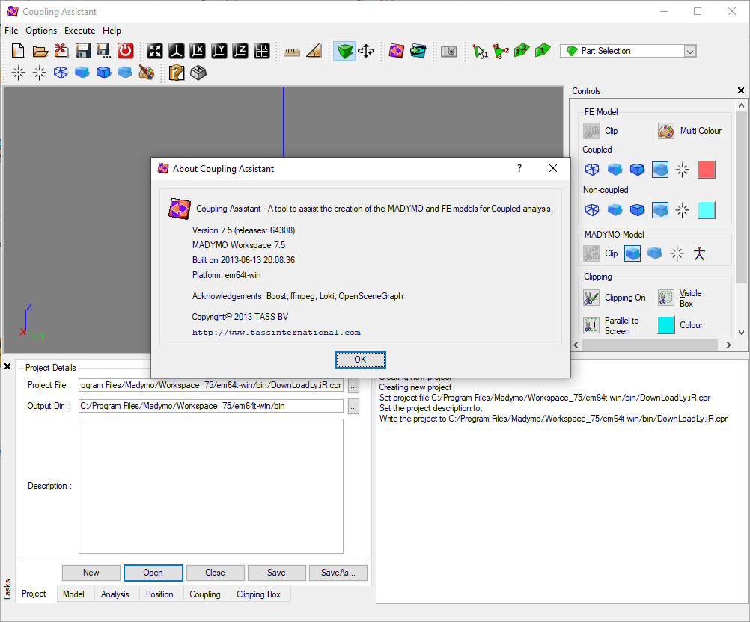Viewport: 750px width, 622px height.
Task: Click the New project icon in toolbar
Action: [19, 51]
